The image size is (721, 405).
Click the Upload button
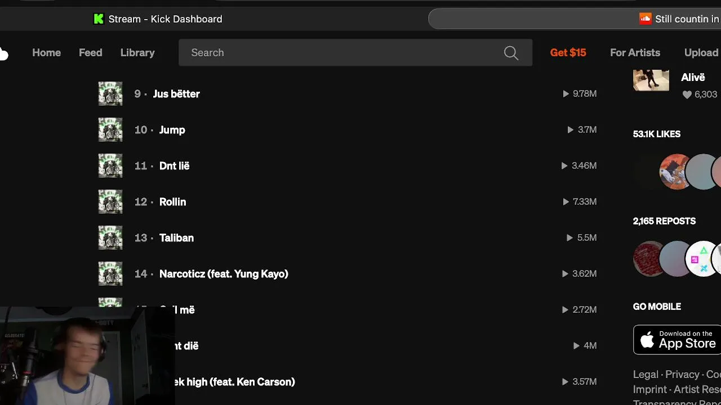click(x=701, y=53)
